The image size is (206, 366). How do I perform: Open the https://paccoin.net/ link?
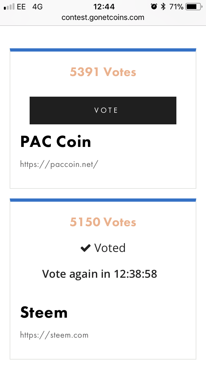coord(59,164)
